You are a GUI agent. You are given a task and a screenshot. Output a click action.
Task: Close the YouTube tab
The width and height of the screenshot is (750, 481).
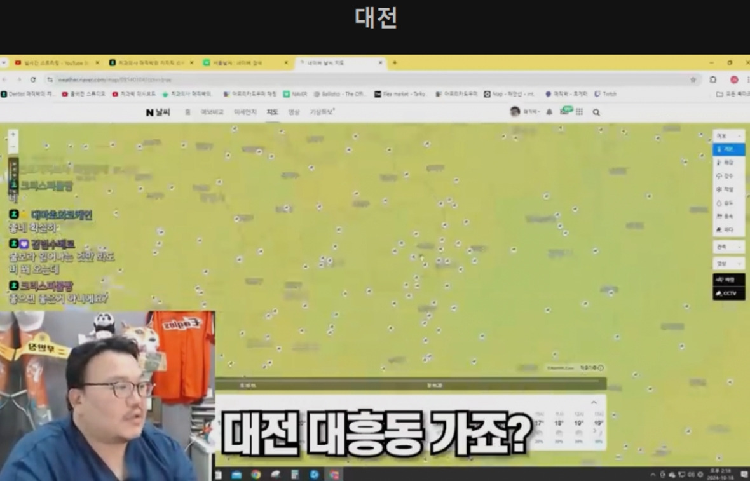[98, 63]
